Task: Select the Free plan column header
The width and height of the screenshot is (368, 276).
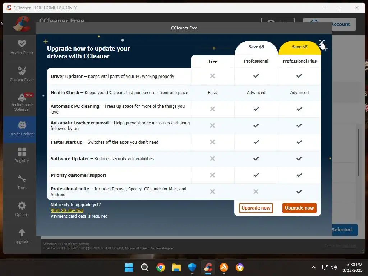Action: pyautogui.click(x=213, y=61)
